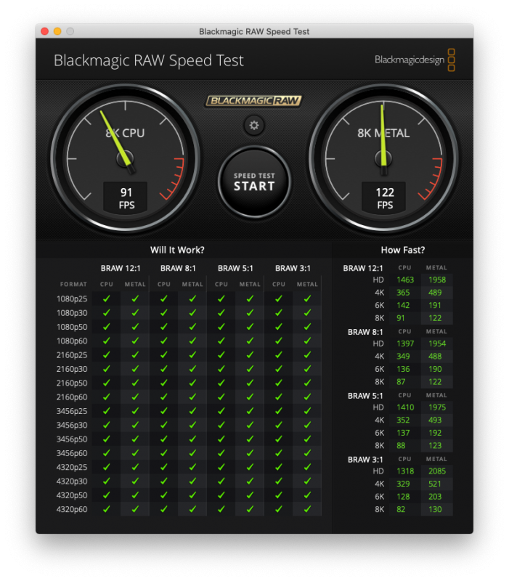Click 3456p50 BRAW 5:1 METAL checkmark
Screen dimensions: 509x581
click(x=250, y=439)
